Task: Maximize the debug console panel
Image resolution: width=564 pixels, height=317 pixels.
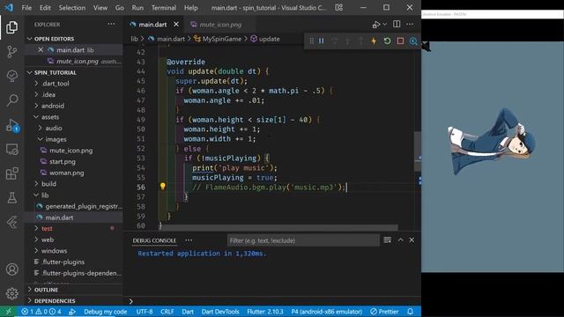Action: click(400, 240)
